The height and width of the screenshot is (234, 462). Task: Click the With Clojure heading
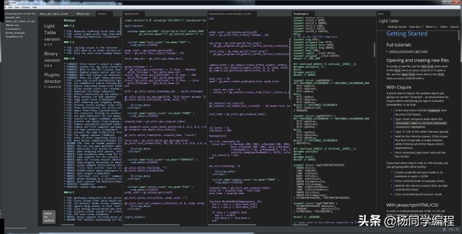coord(398,87)
